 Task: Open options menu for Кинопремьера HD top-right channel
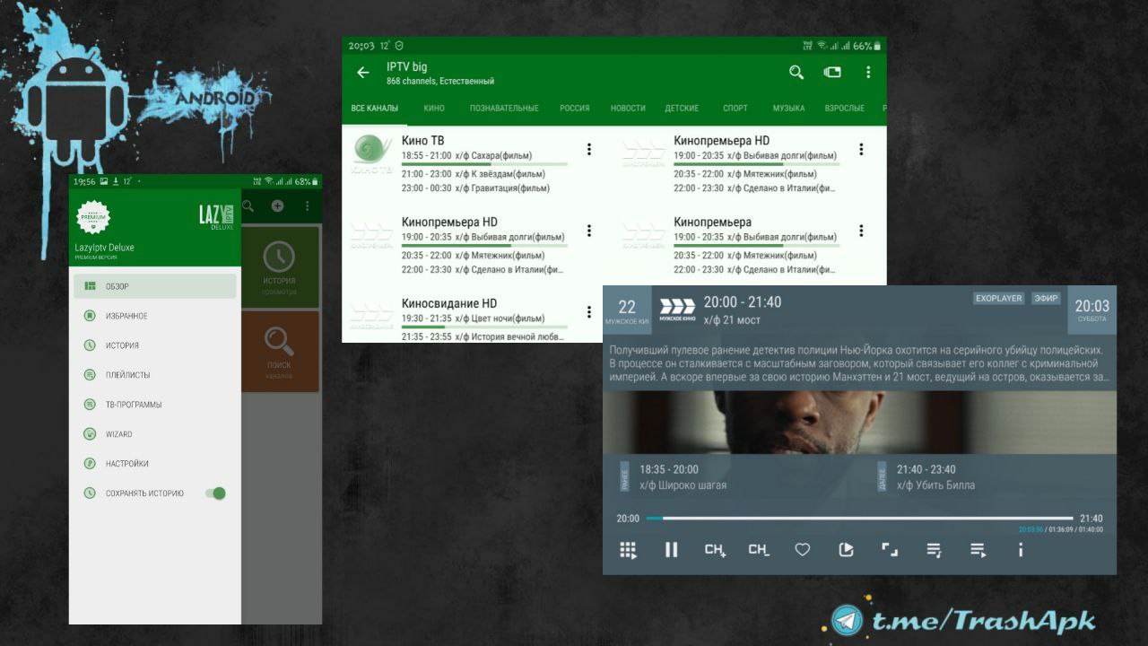point(861,150)
